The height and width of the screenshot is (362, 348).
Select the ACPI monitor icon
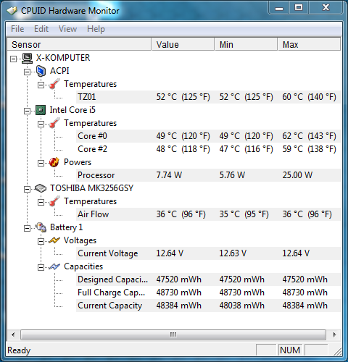pyautogui.click(x=41, y=71)
